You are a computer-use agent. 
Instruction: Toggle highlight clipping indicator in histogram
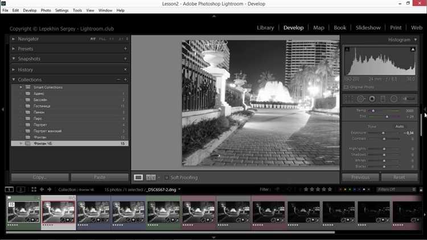click(413, 50)
